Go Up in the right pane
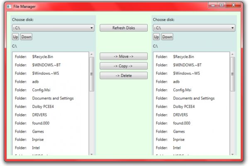 156,37
